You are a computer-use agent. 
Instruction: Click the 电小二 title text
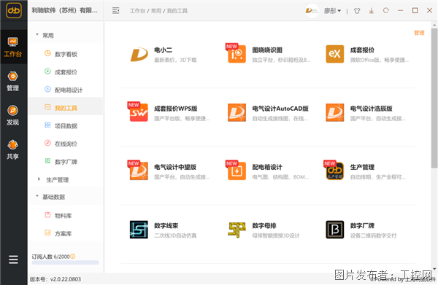[163, 50]
